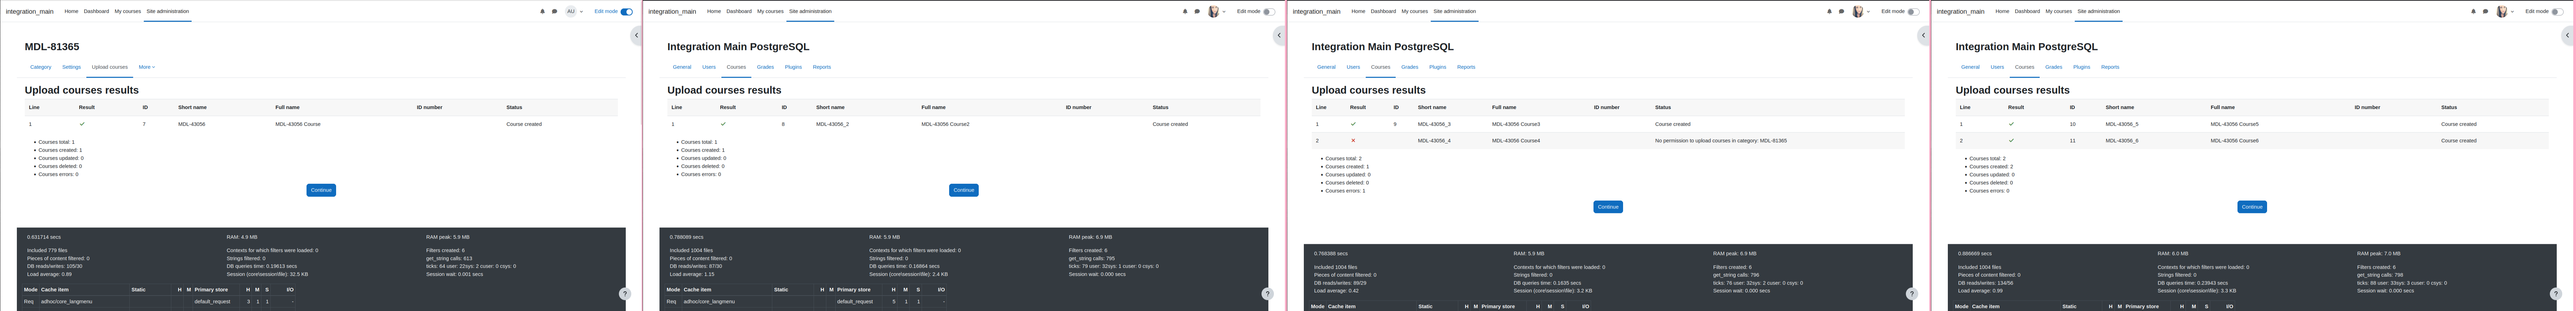Click MDL-81365 page heading
The height and width of the screenshot is (311, 2576).
click(52, 47)
